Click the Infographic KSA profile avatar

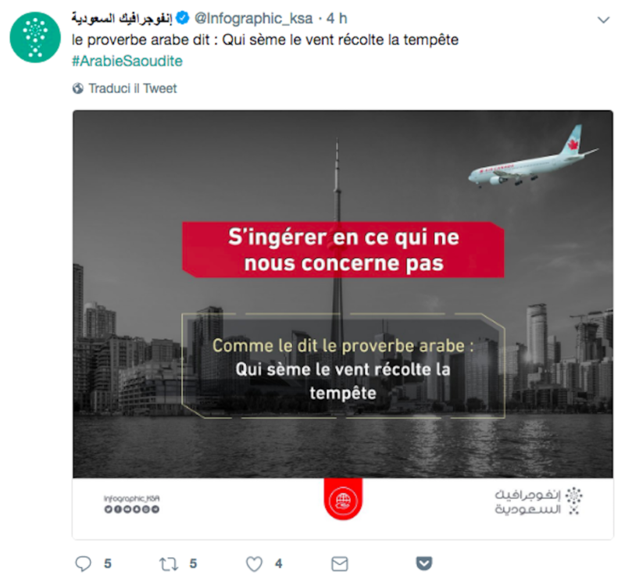pyautogui.click(x=35, y=37)
